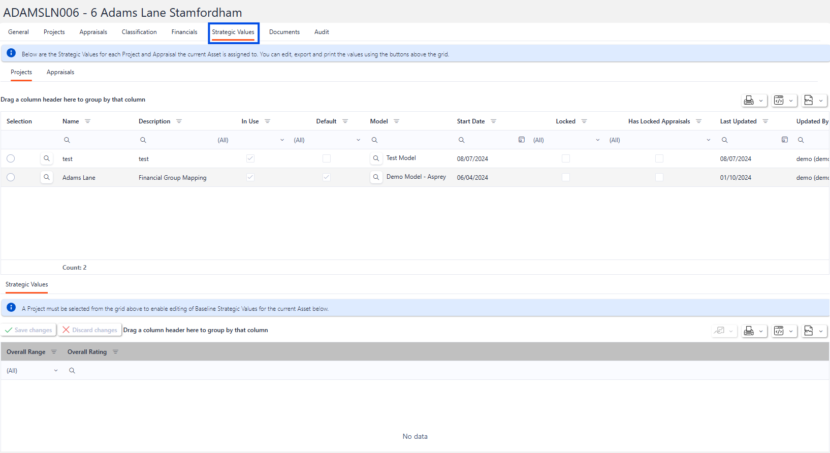This screenshot has height=453, width=830.
Task: Click the print icon above the Strategic Values grid
Action: pyautogui.click(x=749, y=331)
